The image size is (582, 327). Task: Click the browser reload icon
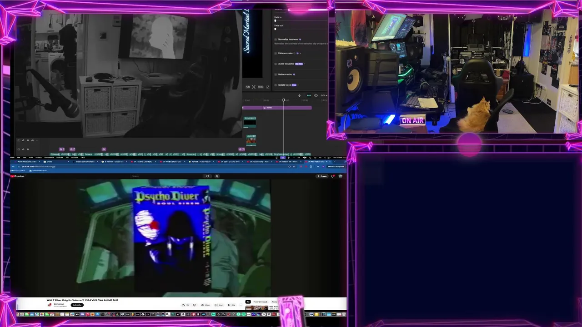click(13, 166)
